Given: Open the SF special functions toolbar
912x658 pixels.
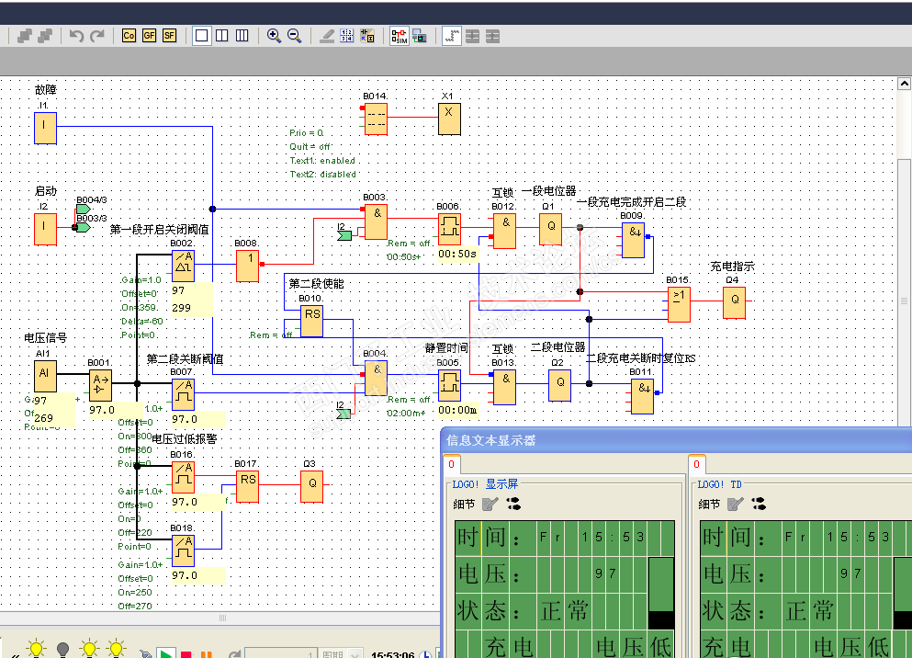Looking at the screenshot, I should [x=169, y=36].
